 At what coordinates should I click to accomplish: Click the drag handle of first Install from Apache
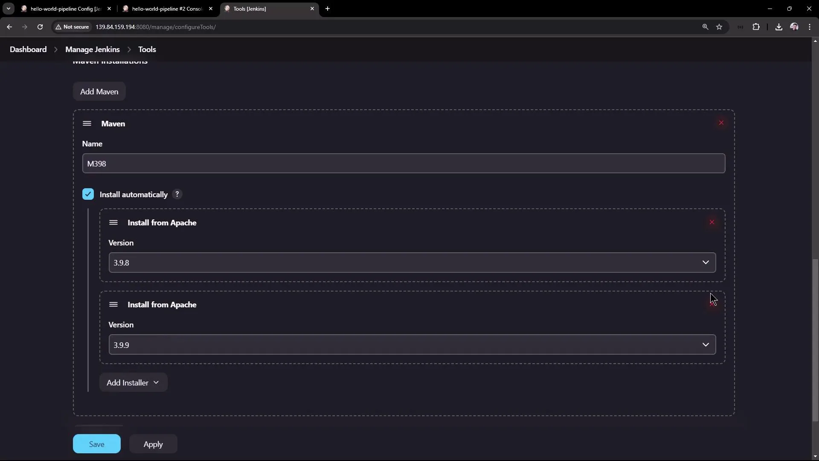pos(113,222)
